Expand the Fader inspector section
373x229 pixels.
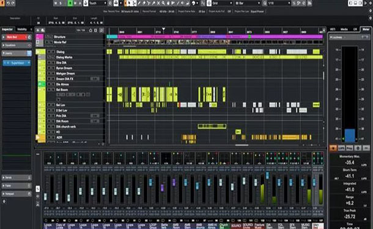(3, 186)
